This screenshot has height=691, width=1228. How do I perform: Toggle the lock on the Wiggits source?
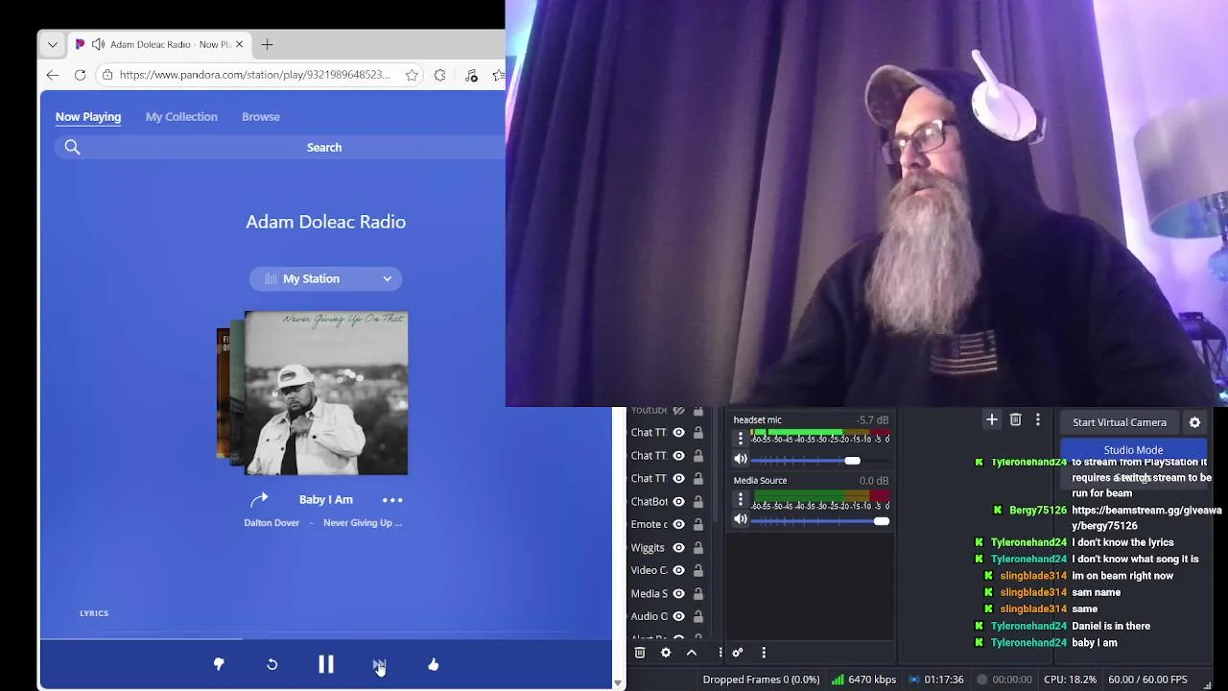tap(698, 547)
